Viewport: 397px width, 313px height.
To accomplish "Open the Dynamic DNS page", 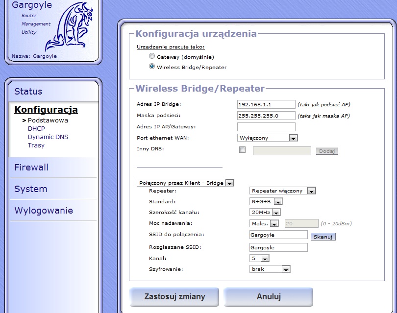I will pos(48,137).
